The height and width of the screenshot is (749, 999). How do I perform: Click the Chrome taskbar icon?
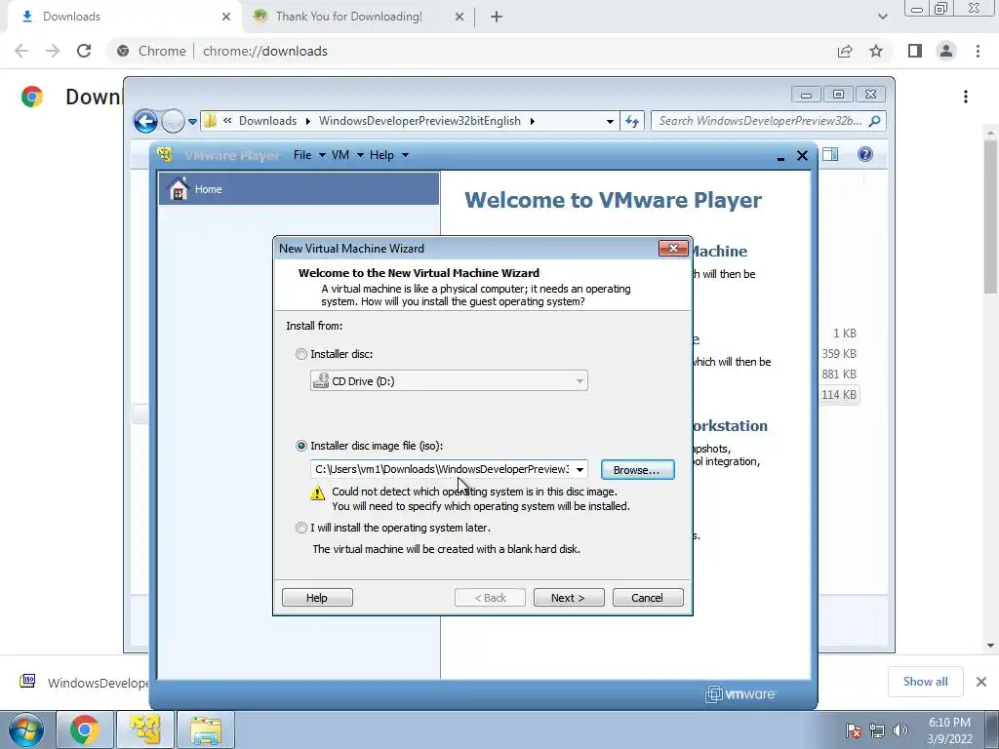tap(85, 729)
